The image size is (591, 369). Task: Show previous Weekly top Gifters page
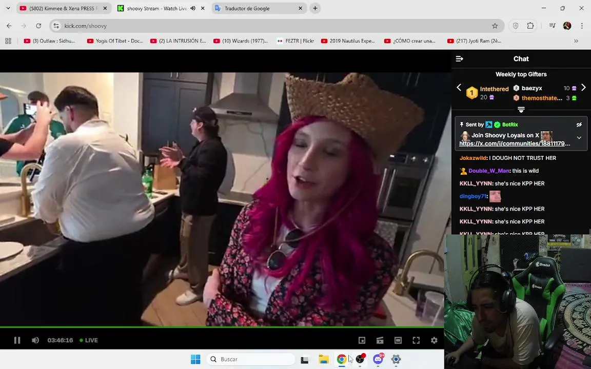pyautogui.click(x=459, y=87)
